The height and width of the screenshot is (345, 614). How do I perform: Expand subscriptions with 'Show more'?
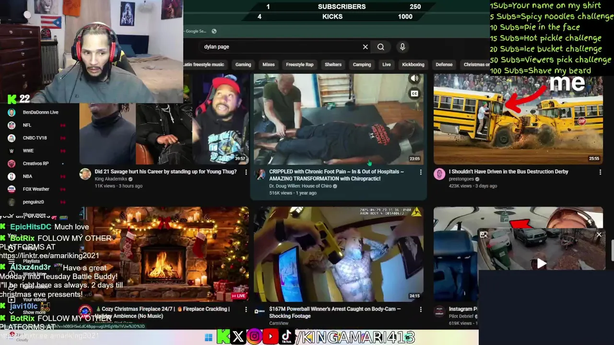click(x=34, y=215)
